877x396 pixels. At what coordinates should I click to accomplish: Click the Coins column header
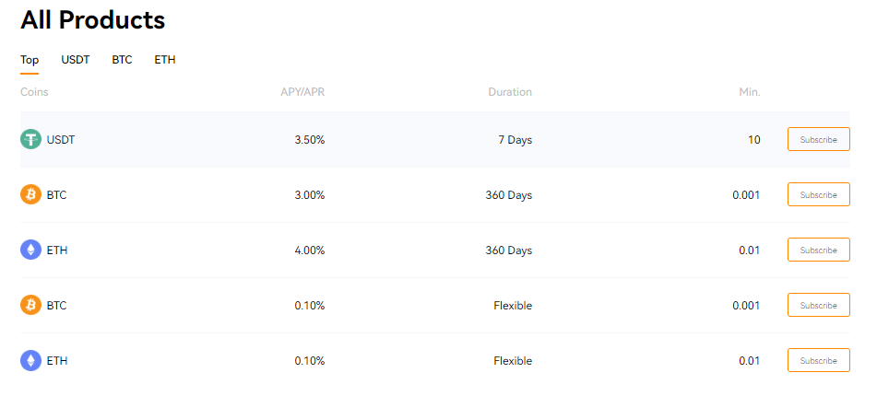pos(34,92)
